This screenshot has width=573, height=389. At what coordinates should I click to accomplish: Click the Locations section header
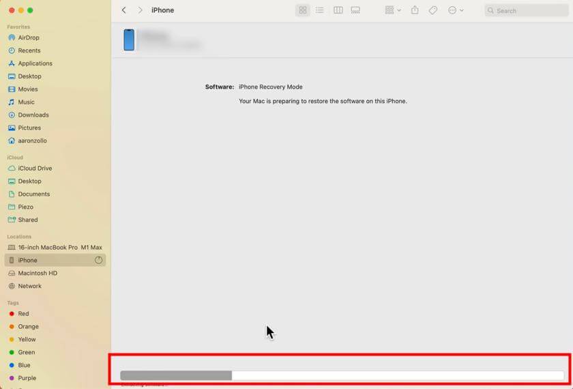(19, 237)
